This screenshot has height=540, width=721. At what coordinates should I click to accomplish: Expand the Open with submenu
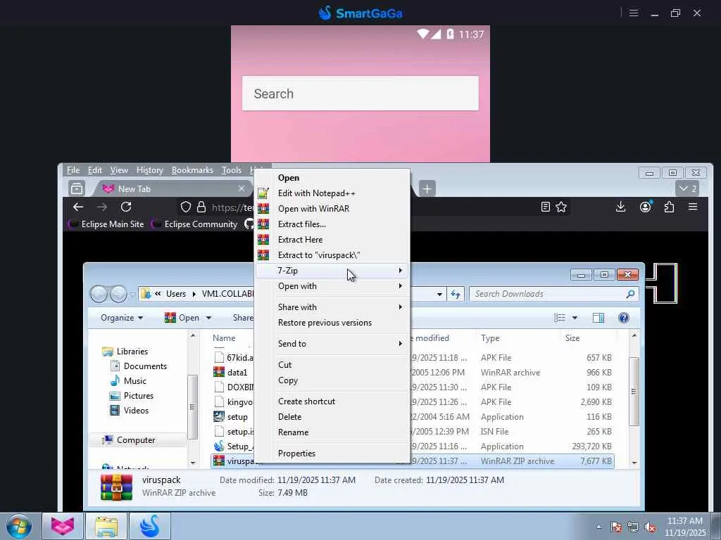[x=332, y=286]
